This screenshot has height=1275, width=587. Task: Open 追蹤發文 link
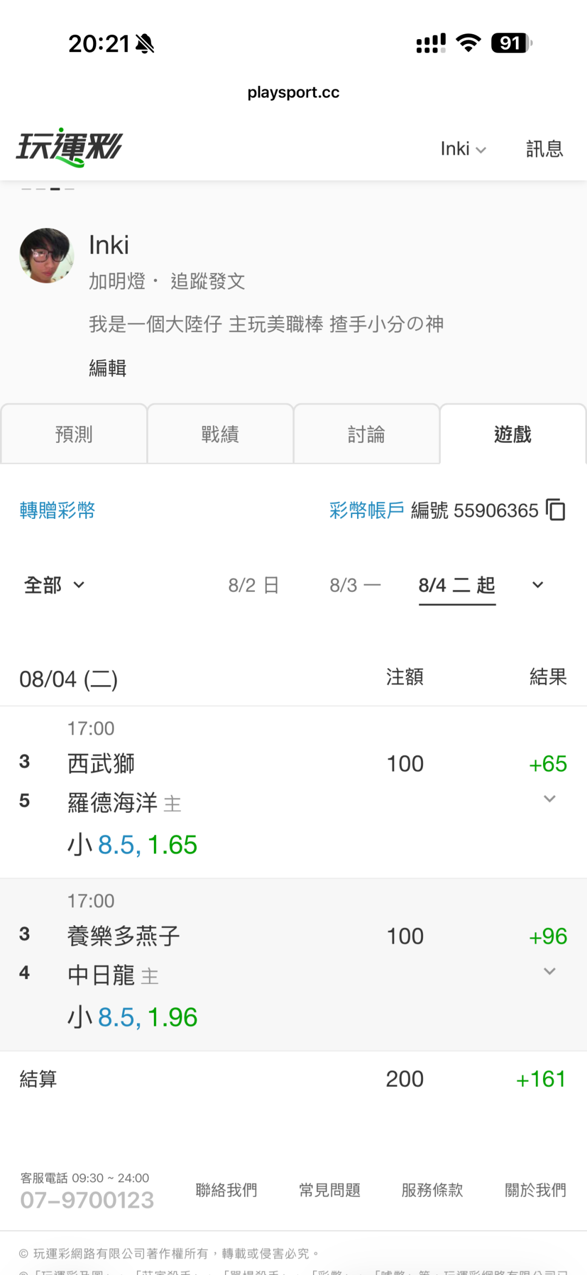[x=208, y=281]
